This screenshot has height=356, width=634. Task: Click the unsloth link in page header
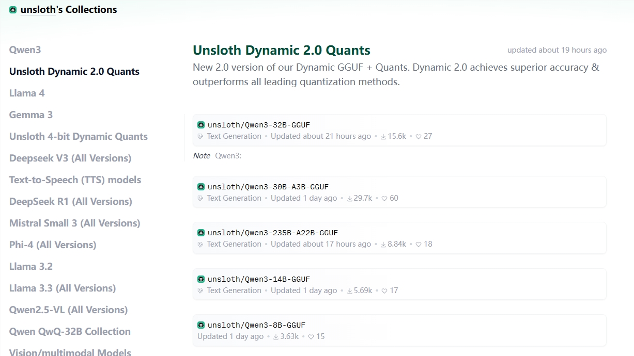(38, 10)
